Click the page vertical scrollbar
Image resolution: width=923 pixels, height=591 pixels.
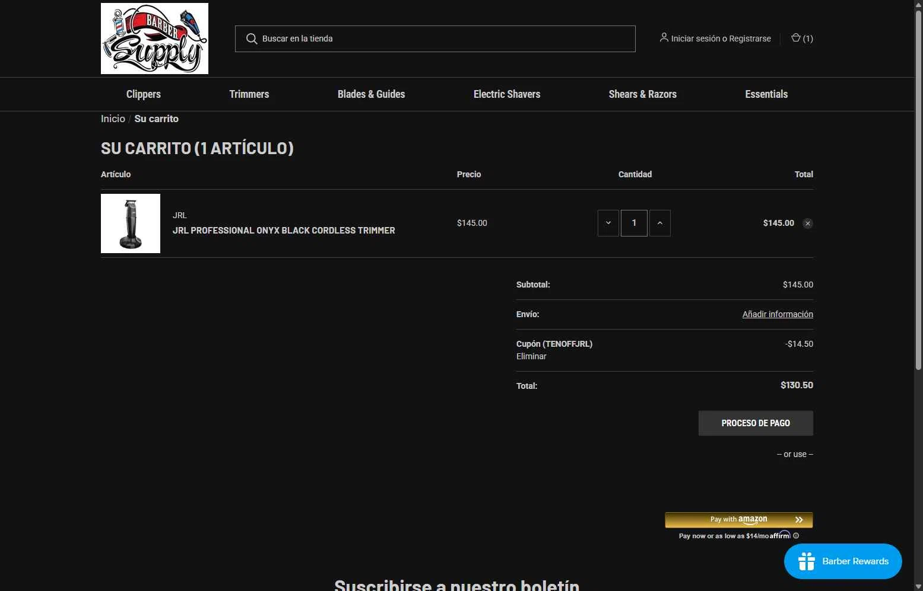click(x=918, y=190)
